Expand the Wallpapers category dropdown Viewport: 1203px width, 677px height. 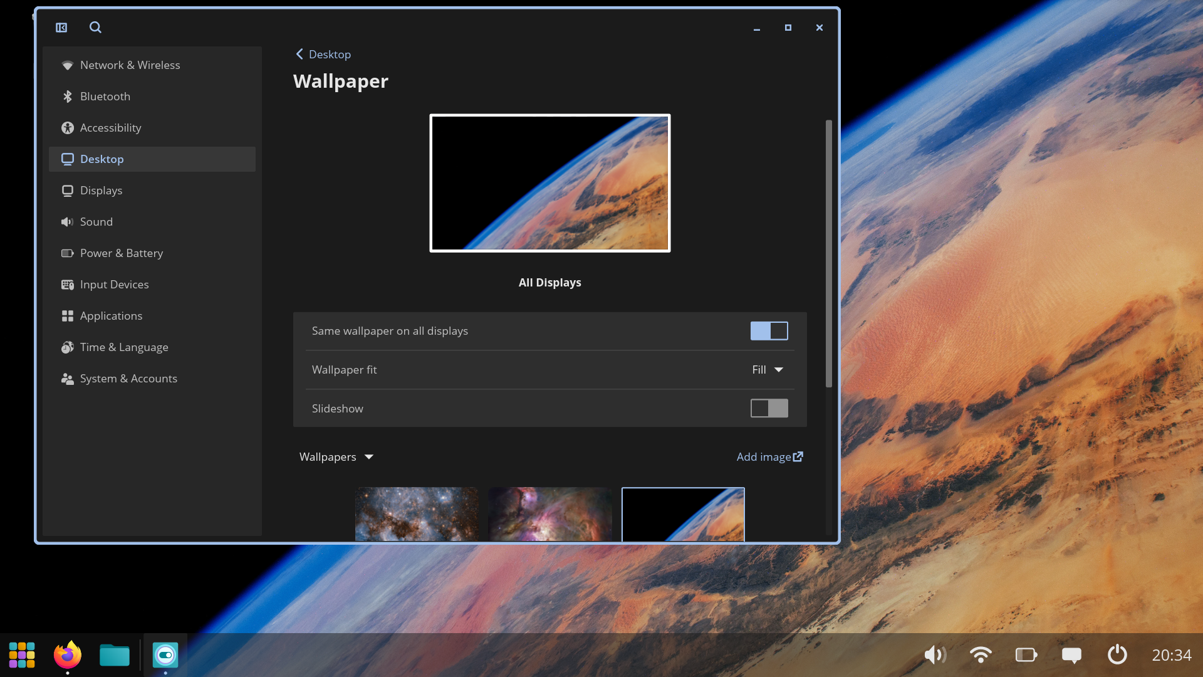point(336,457)
